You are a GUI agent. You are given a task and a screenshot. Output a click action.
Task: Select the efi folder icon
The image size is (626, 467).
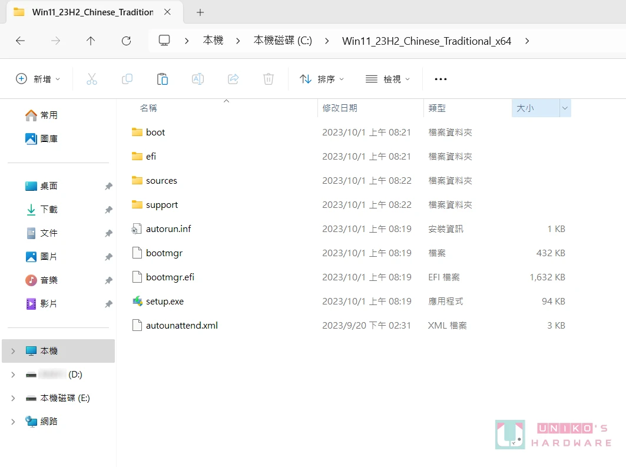(137, 156)
